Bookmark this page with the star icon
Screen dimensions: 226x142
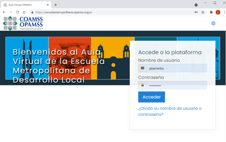(x=203, y=12)
